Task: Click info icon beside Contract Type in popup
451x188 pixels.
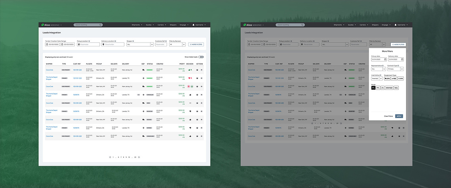Action: pyautogui.click(x=398, y=66)
